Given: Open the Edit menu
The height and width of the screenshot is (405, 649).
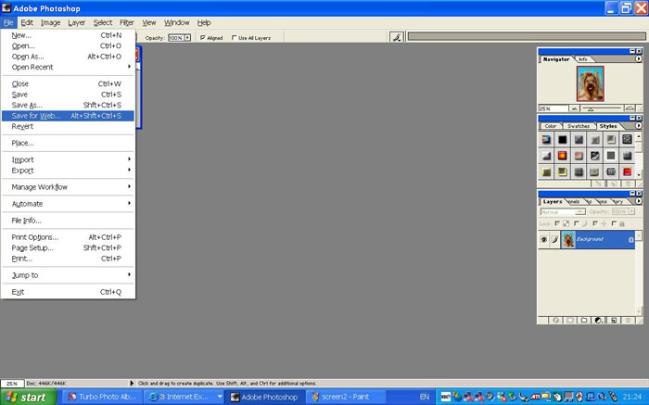Looking at the screenshot, I should (x=27, y=23).
